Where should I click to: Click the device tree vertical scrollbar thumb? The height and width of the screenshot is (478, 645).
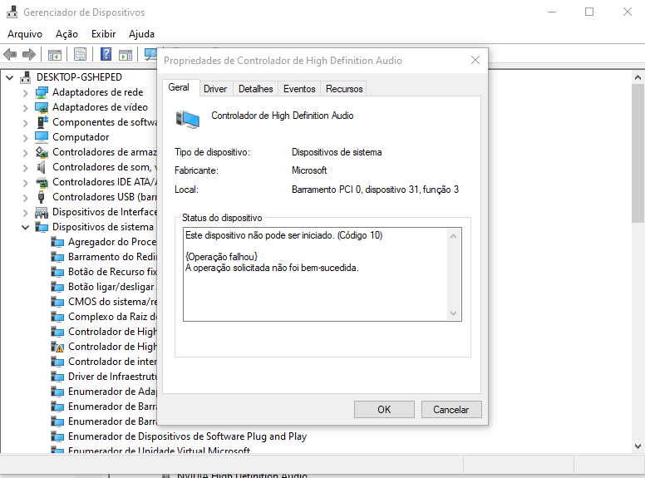(638, 154)
